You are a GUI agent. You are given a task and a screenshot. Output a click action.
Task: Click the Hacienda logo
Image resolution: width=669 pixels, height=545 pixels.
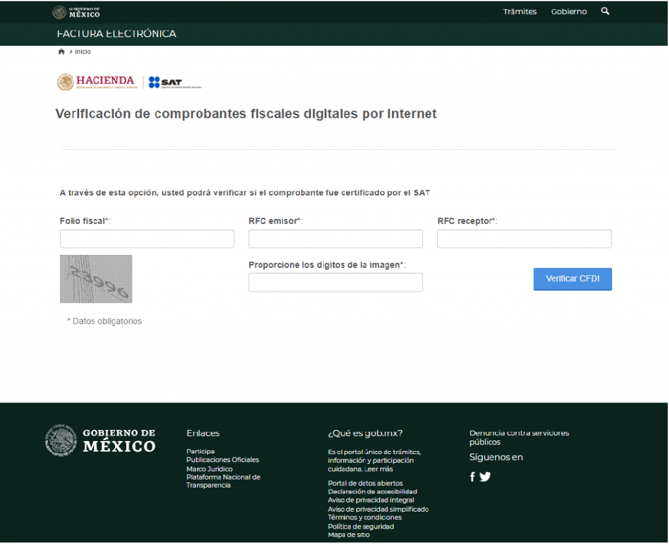[x=96, y=82]
